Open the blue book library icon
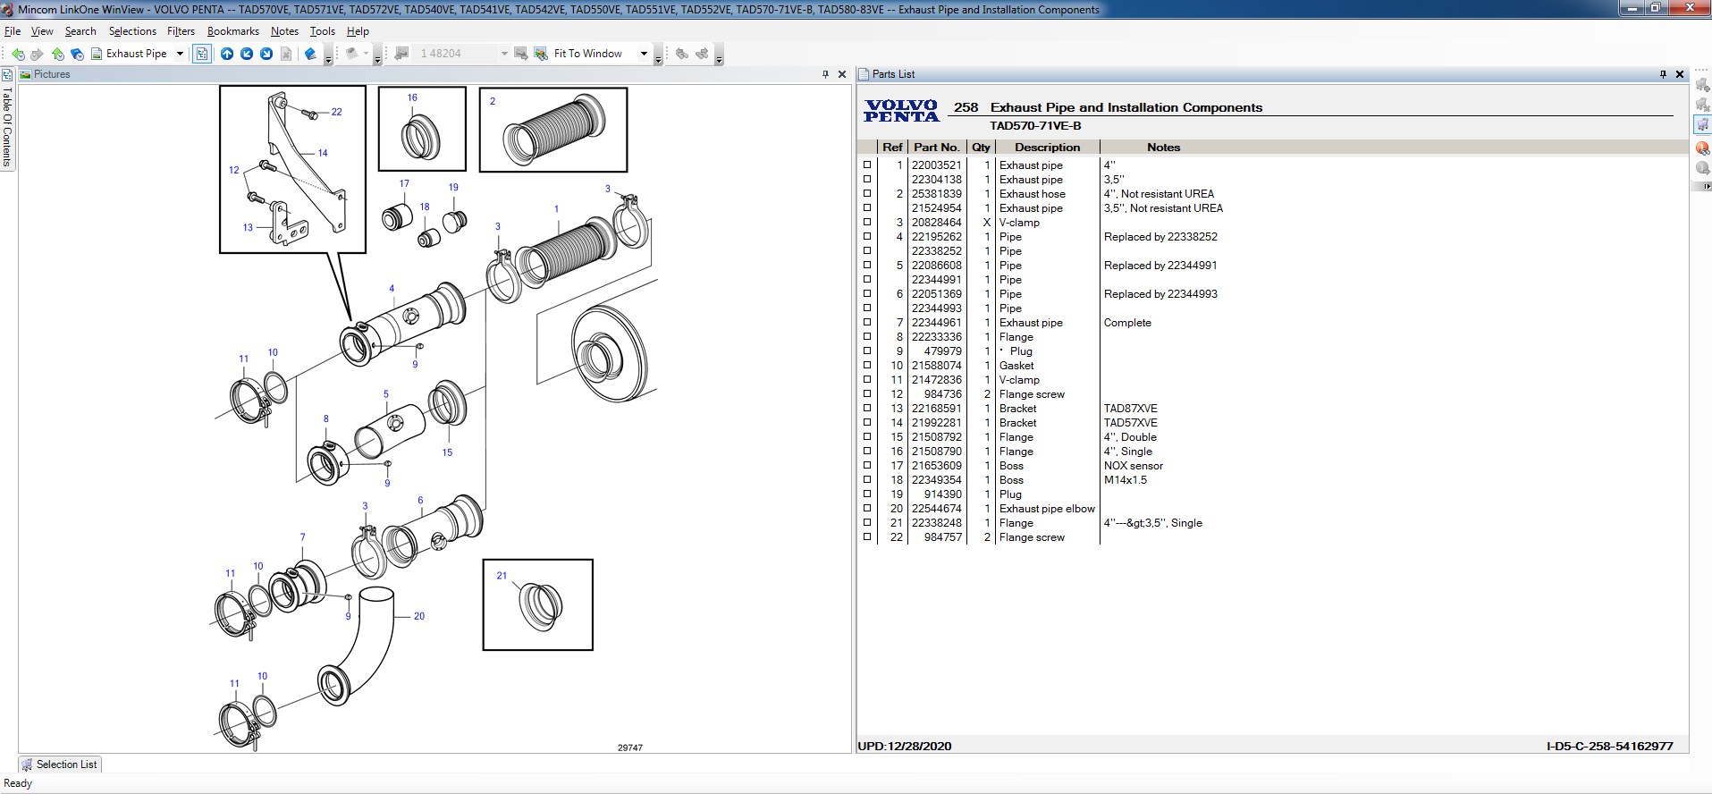The image size is (1712, 794). click(x=310, y=54)
